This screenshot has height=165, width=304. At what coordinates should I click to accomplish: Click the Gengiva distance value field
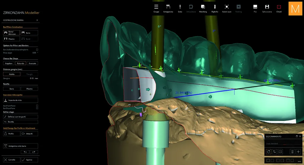coord(32,78)
